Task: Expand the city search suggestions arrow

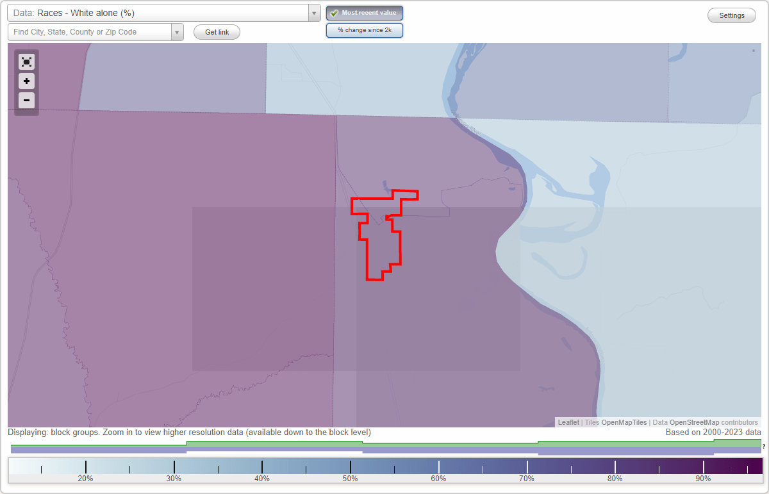Action: pyautogui.click(x=178, y=31)
